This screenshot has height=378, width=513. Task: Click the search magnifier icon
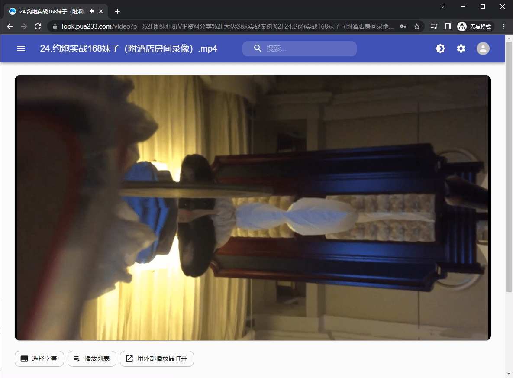coord(258,48)
